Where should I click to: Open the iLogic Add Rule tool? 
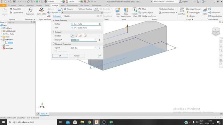pyautogui.click(x=182, y=11)
